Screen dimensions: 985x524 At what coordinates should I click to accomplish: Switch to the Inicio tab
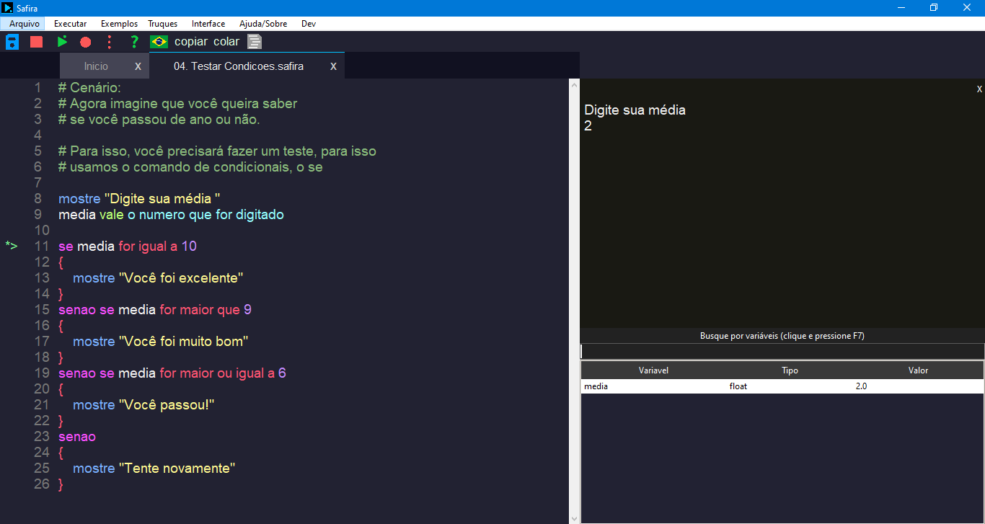(x=96, y=66)
